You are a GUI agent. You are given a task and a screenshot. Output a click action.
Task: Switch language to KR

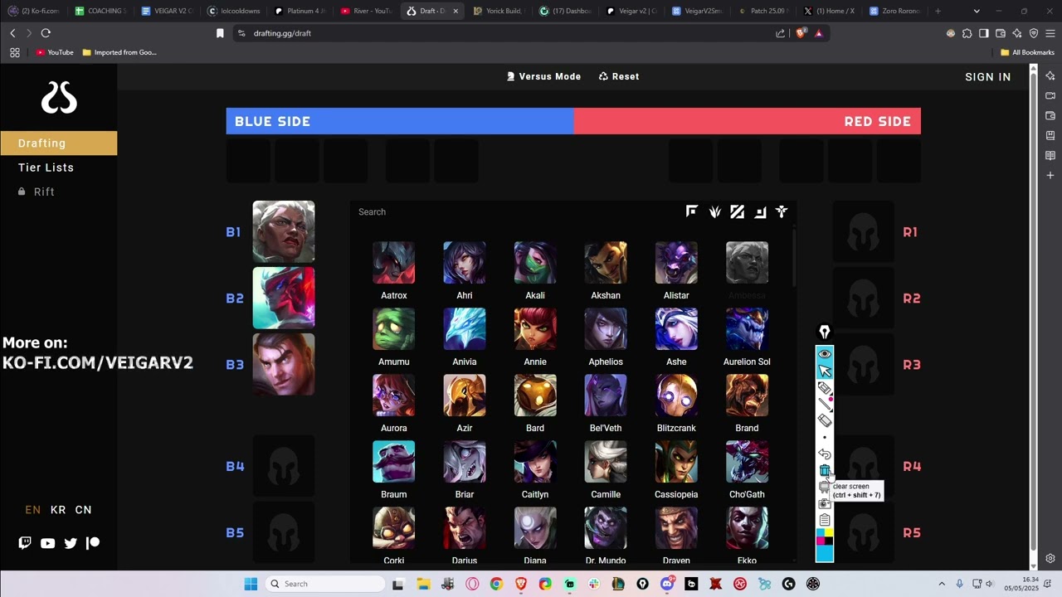pos(58,510)
